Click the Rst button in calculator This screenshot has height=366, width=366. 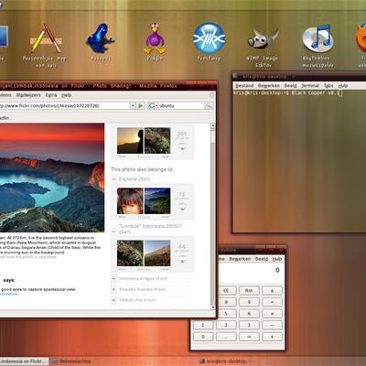click(x=249, y=290)
